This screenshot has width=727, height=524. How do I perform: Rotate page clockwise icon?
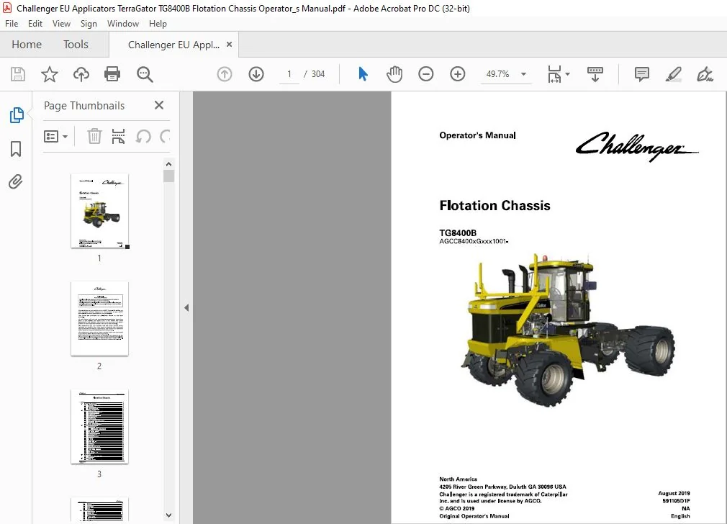coord(165,136)
